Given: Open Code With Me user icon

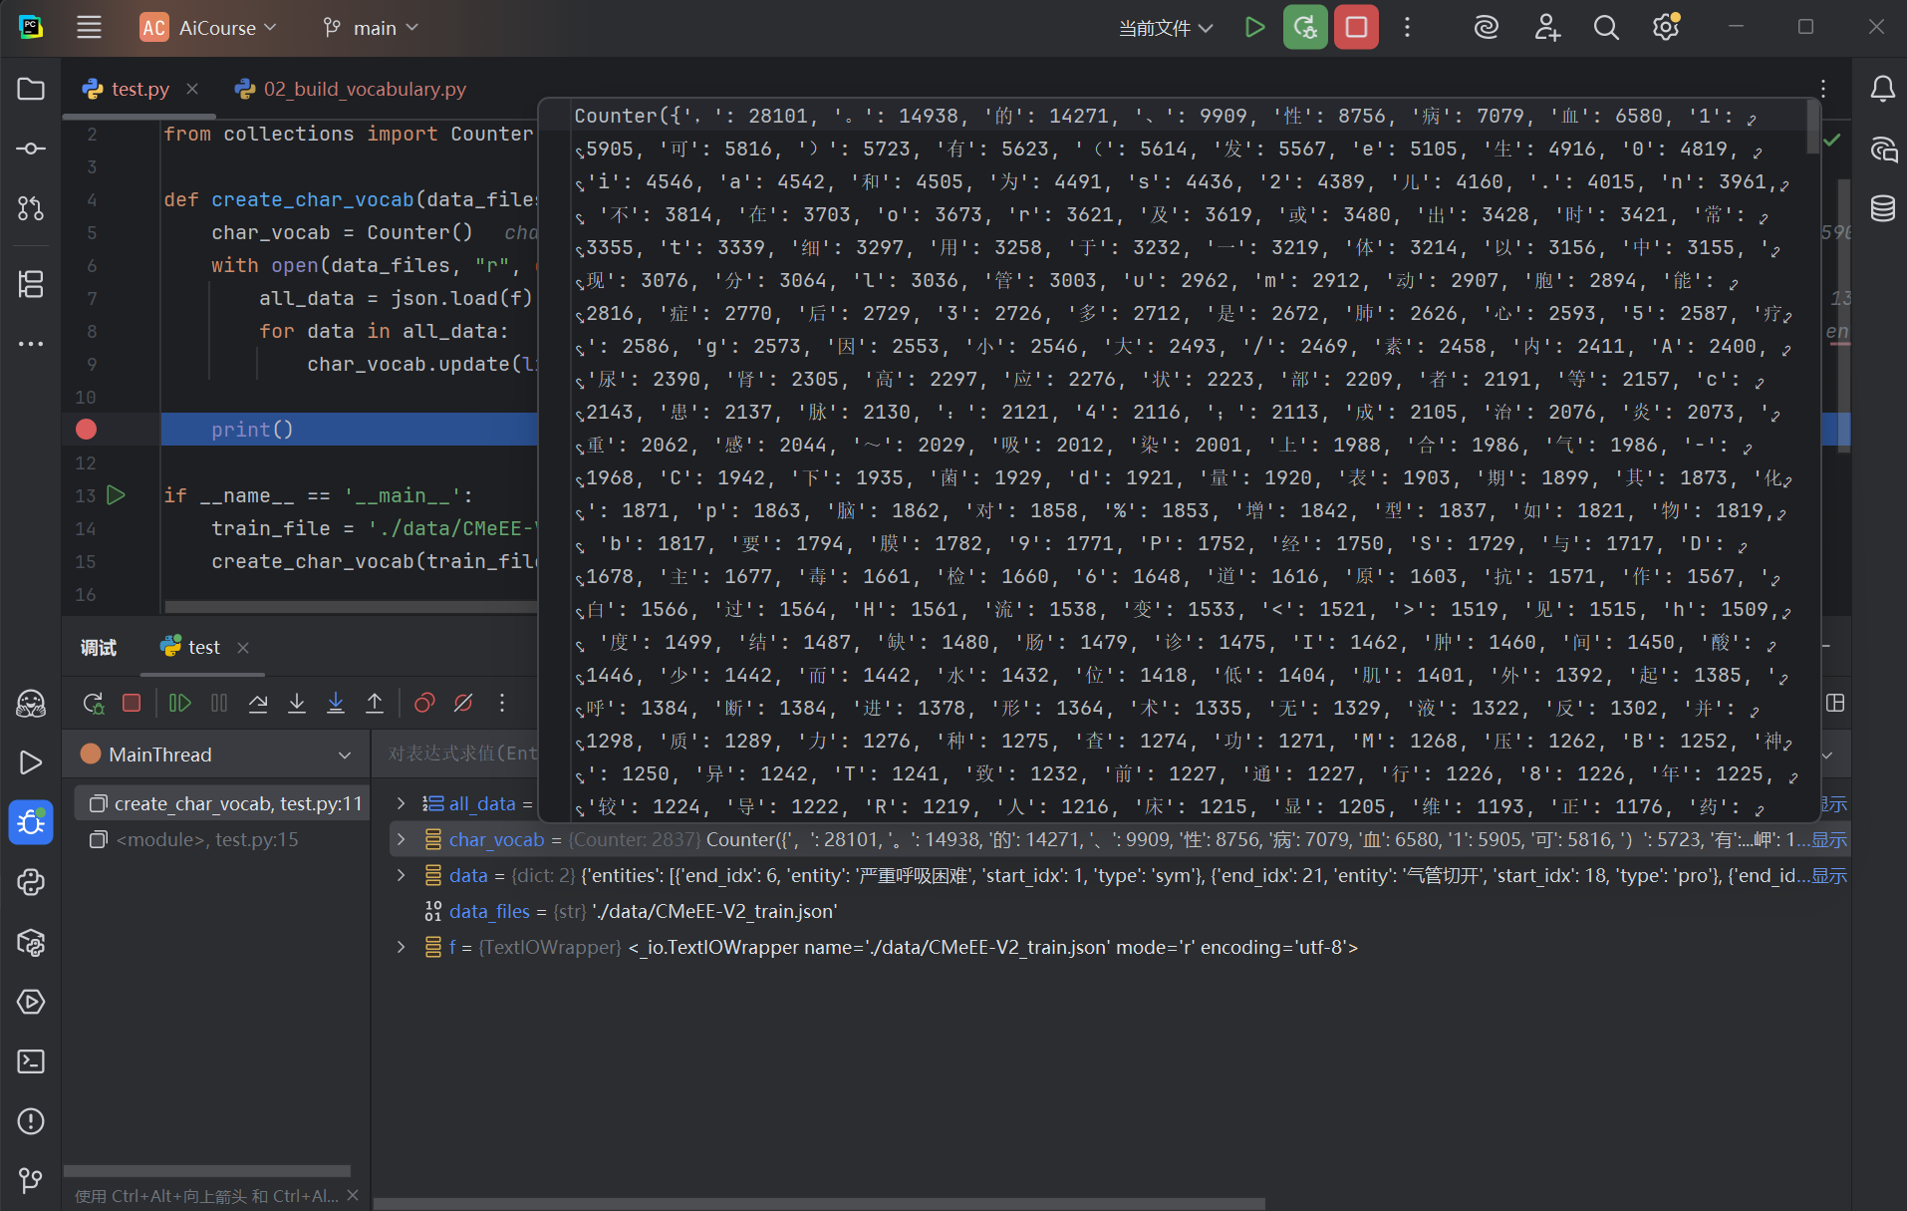Looking at the screenshot, I should tap(1546, 28).
